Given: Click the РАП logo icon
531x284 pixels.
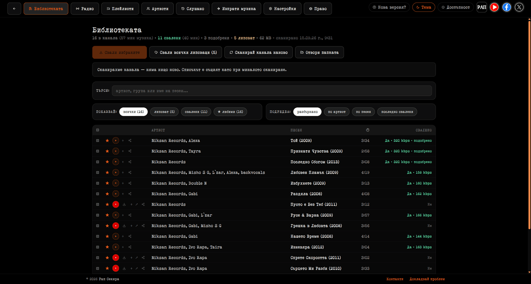Looking at the screenshot, I should 482,7.
